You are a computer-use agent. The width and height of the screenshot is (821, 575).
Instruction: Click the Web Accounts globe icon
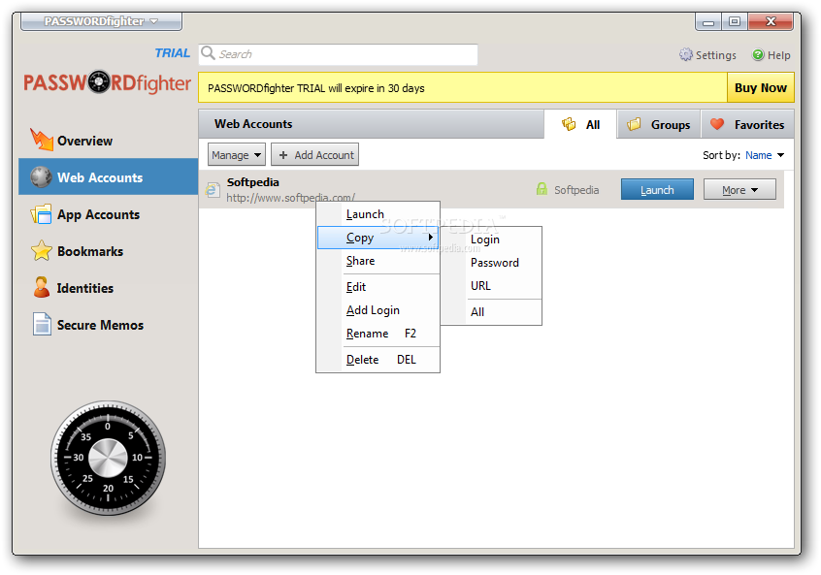41,177
